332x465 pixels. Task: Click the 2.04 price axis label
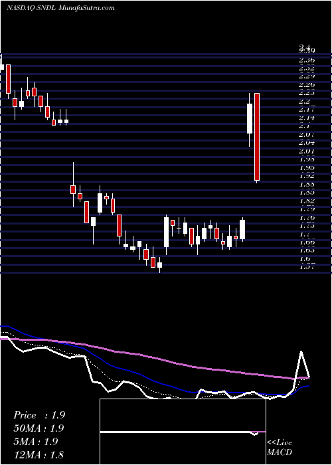pyautogui.click(x=307, y=143)
